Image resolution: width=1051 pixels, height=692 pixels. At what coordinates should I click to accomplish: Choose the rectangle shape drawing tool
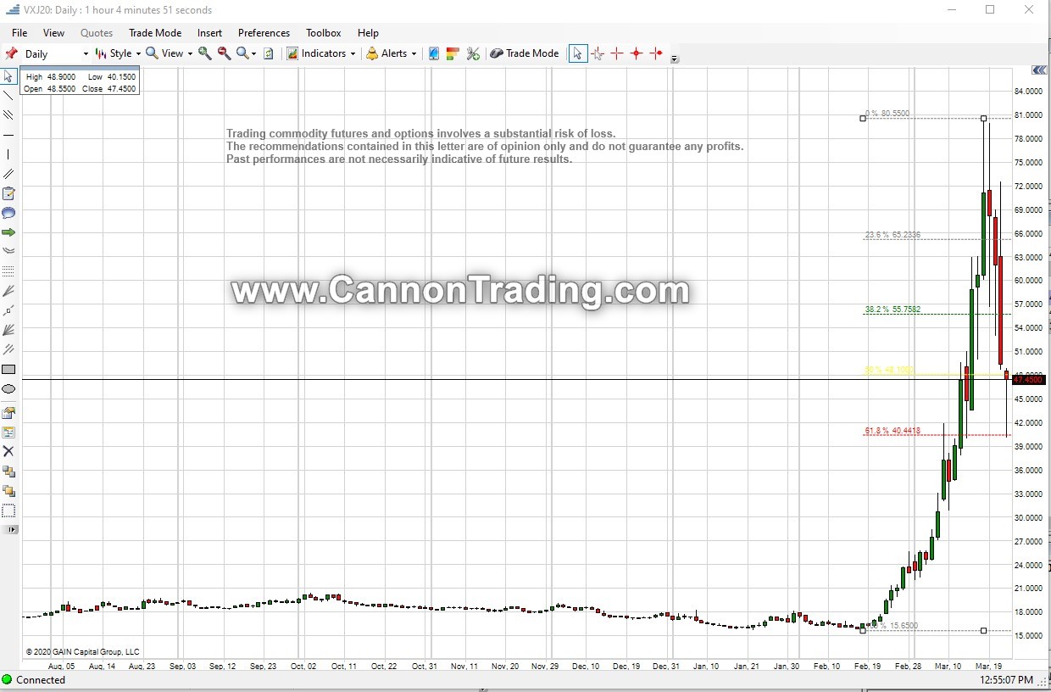(x=8, y=370)
